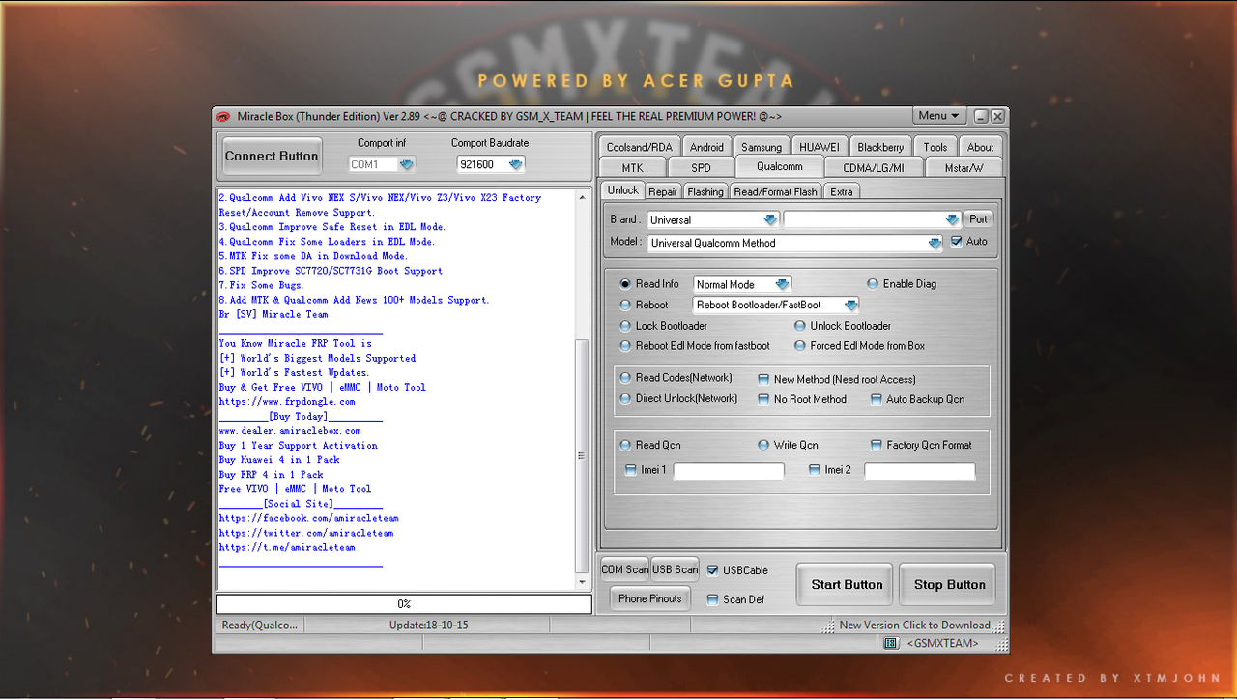Click New Version Click to Download
The width and height of the screenshot is (1237, 699).
pyautogui.click(x=914, y=626)
